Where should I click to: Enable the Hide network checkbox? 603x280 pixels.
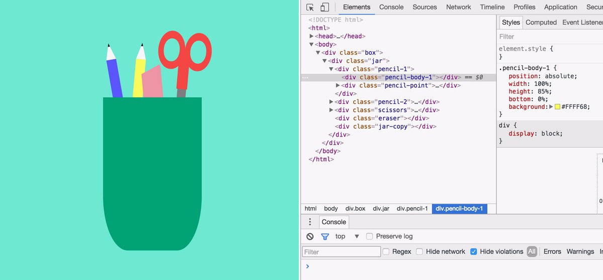point(420,251)
